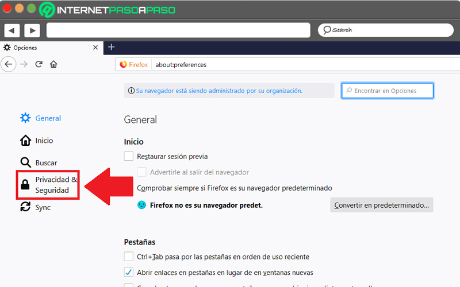This screenshot has width=460, height=287.
Task: Click the Buscar magnifier icon in sidebar
Action: click(x=25, y=162)
